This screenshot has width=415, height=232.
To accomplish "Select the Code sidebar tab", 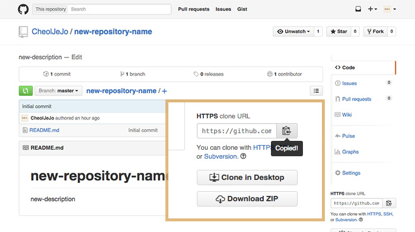I will point(363,67).
